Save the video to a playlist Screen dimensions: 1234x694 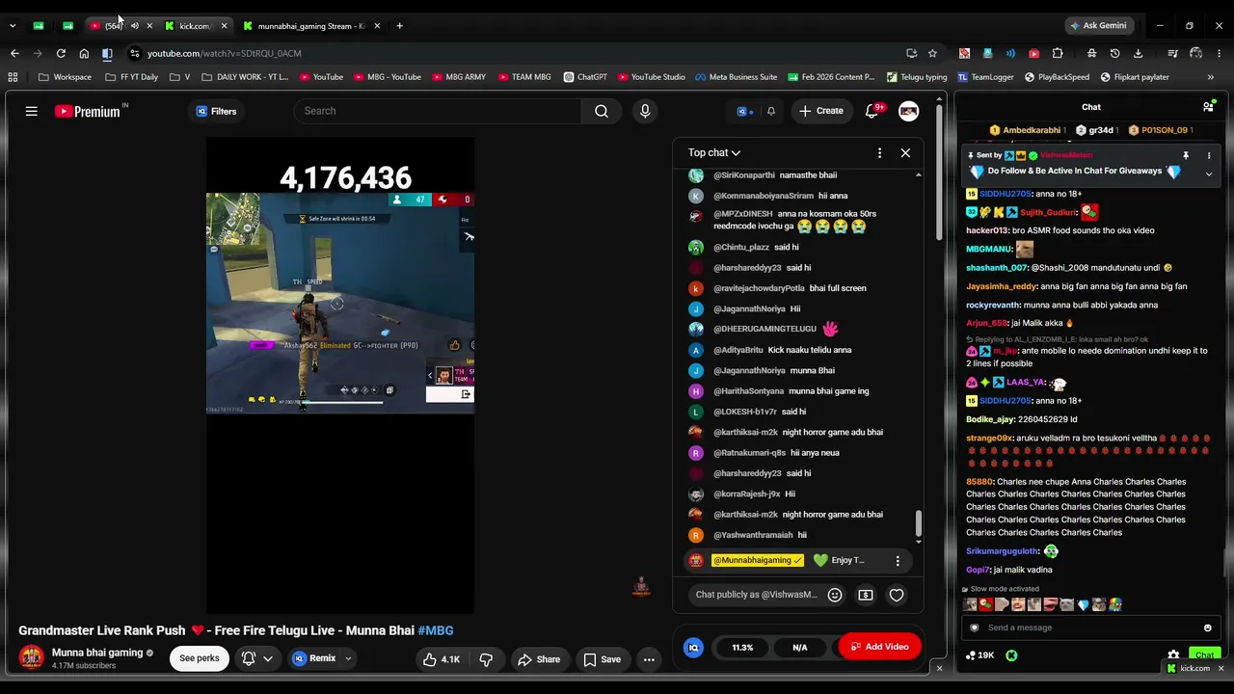click(602, 659)
